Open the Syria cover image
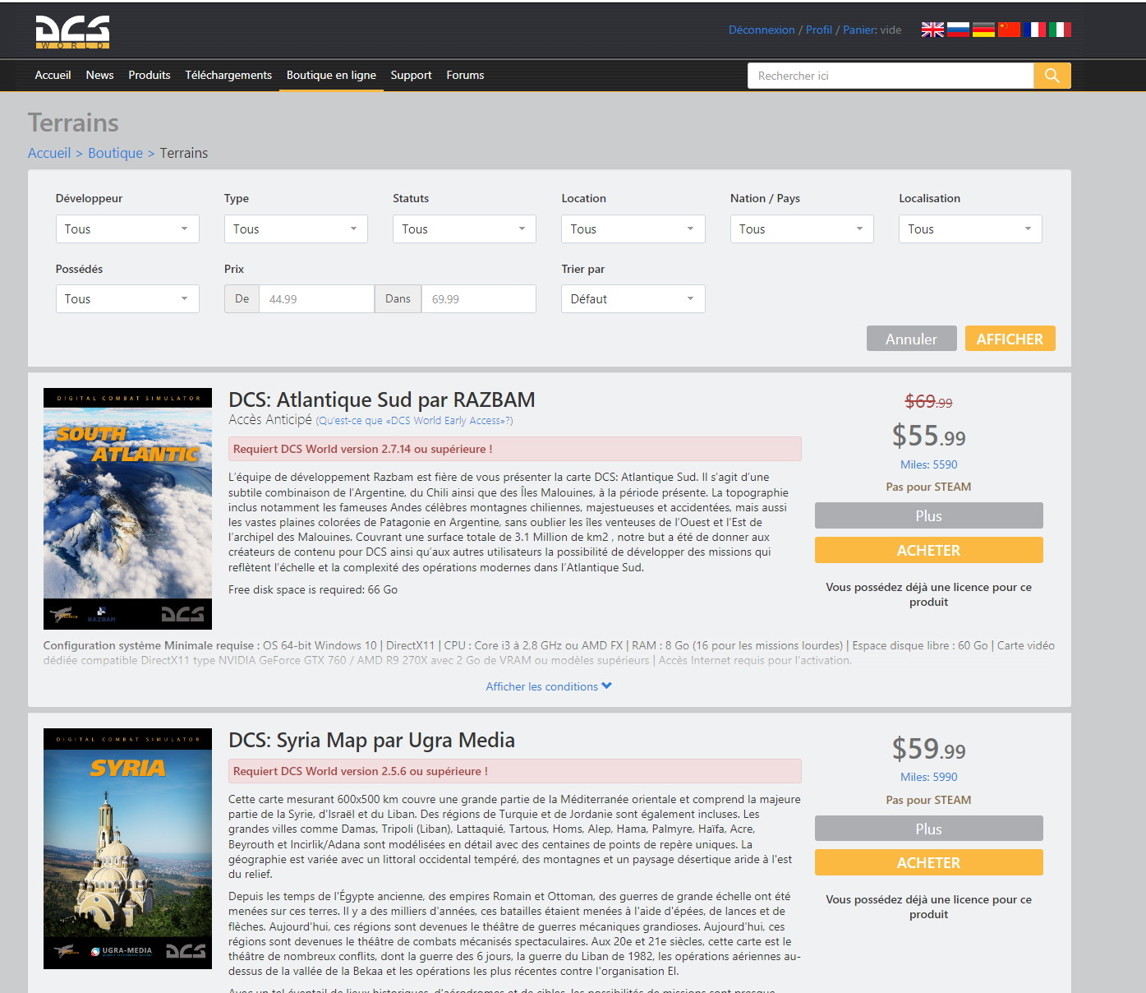1146x993 pixels. coord(127,848)
